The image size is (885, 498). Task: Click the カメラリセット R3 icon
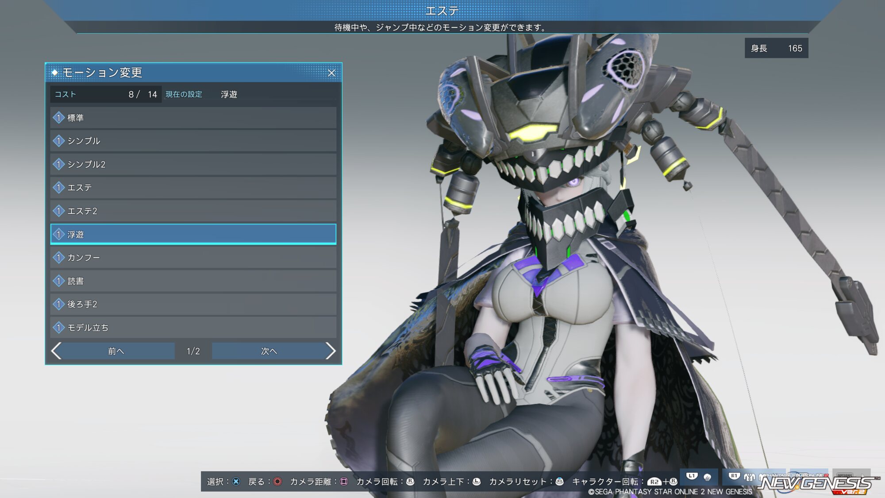(x=559, y=482)
